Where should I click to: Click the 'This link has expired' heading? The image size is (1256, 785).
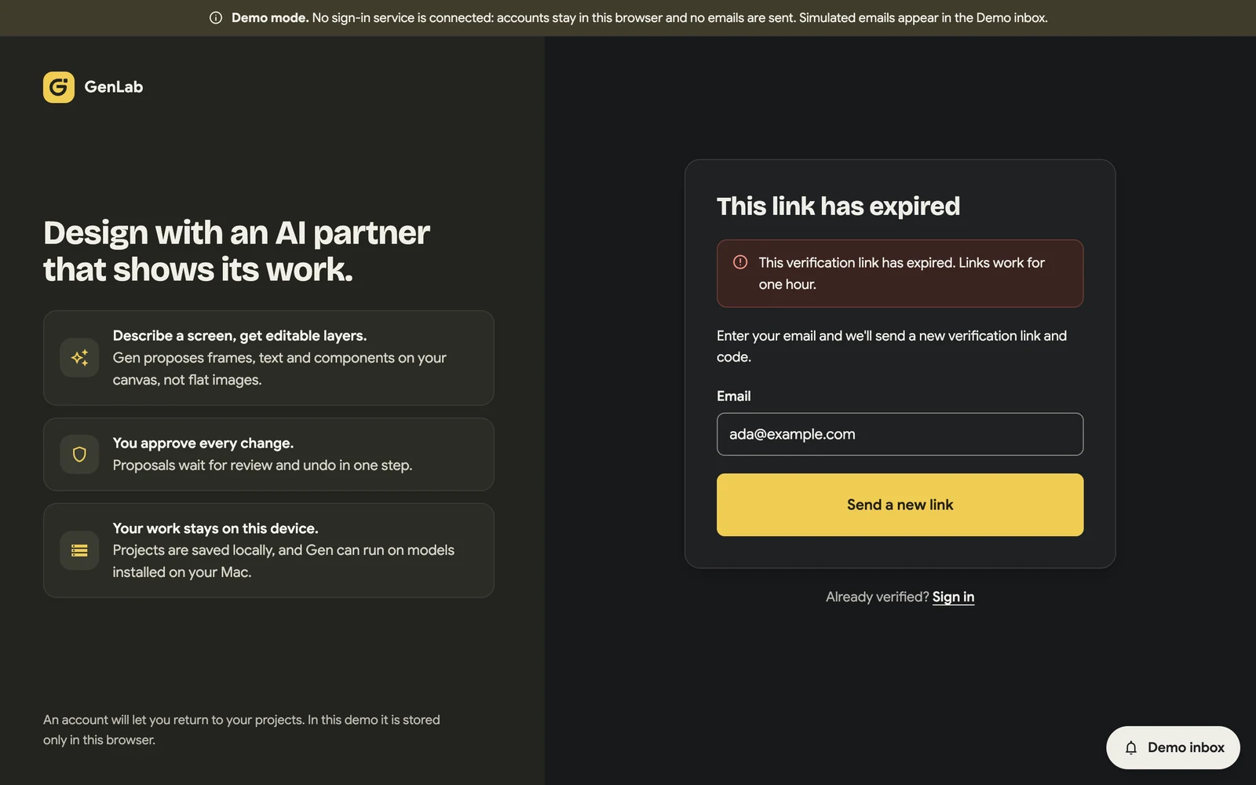838,206
